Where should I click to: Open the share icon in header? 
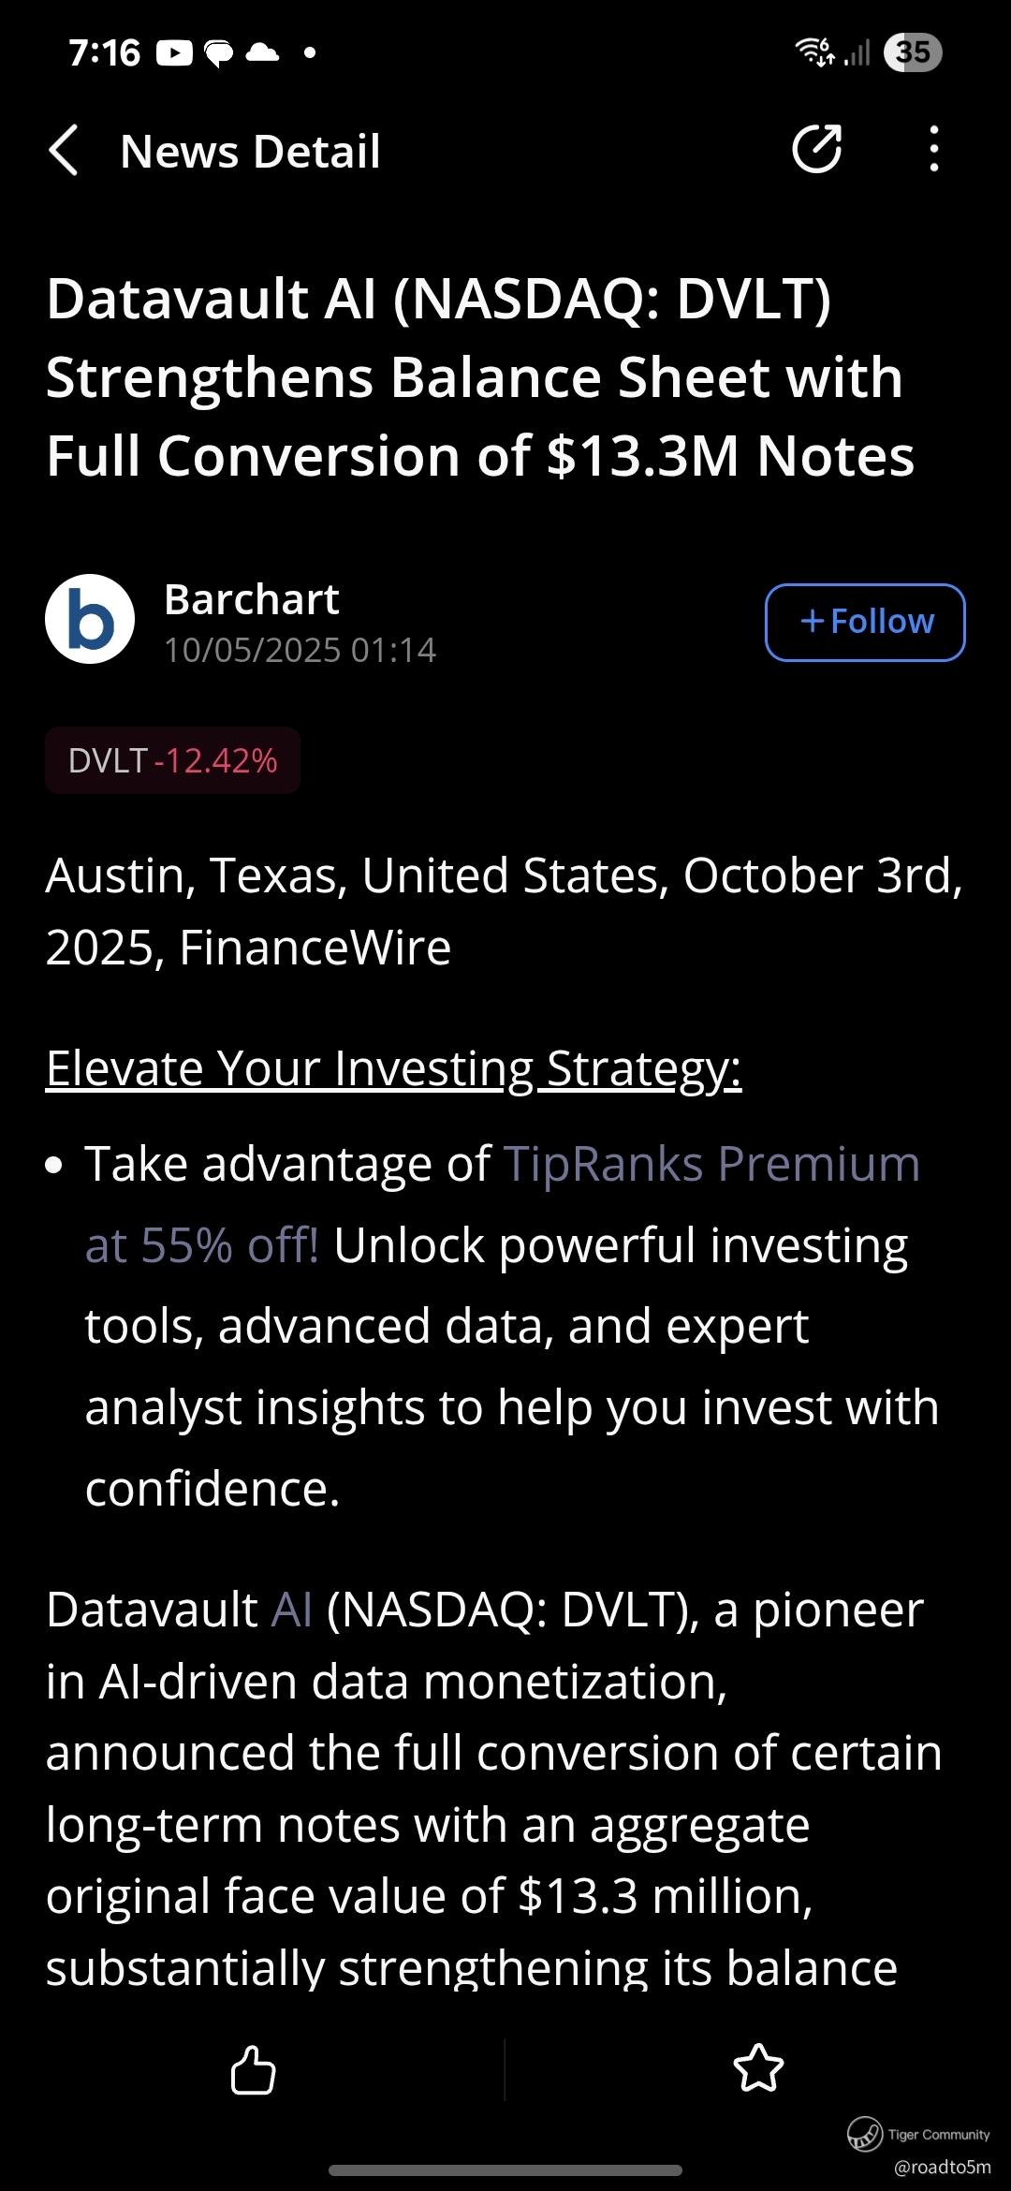tap(816, 150)
